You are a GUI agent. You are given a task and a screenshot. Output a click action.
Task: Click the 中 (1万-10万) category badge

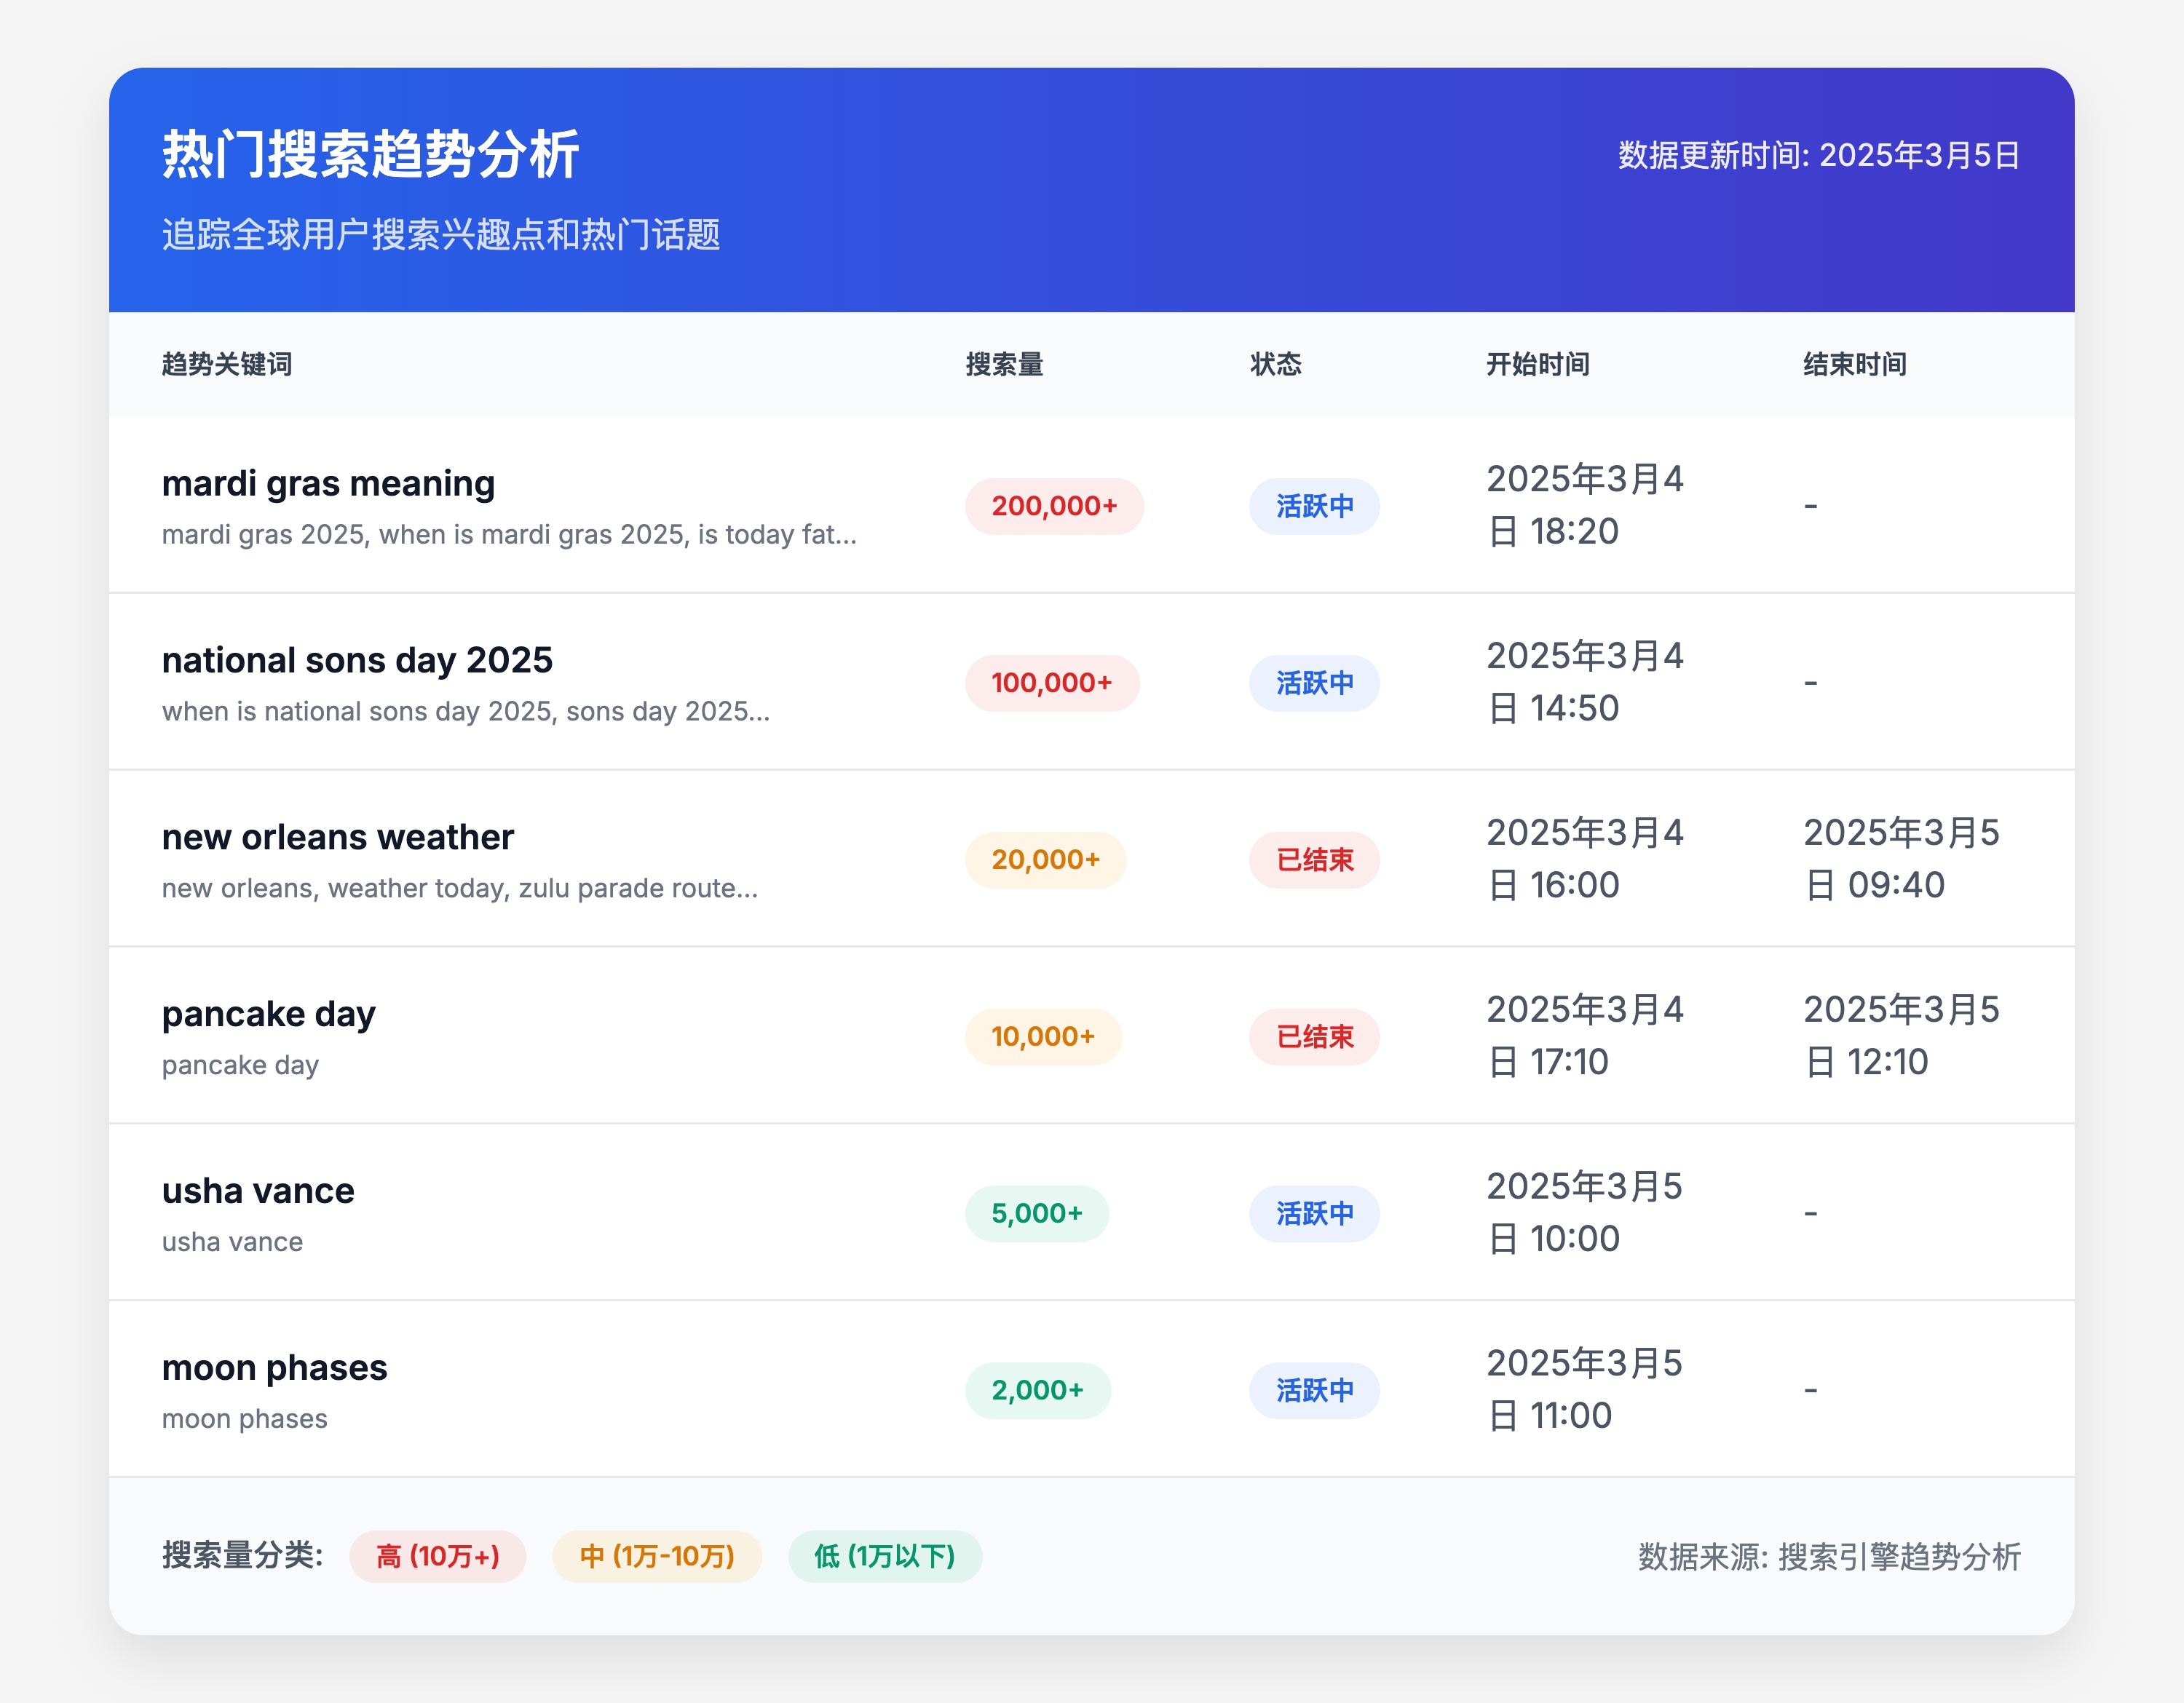pos(657,1556)
